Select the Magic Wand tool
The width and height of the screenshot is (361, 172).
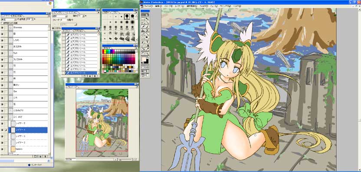click(147, 22)
